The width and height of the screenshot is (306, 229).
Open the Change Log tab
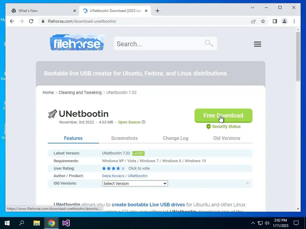point(175,138)
